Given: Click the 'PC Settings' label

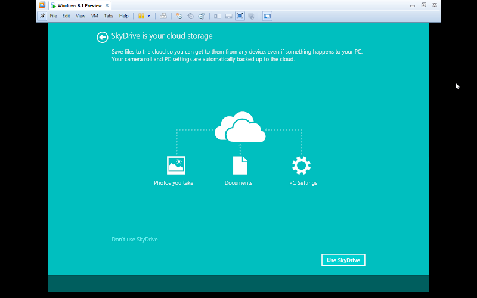Looking at the screenshot, I should pyautogui.click(x=303, y=183).
